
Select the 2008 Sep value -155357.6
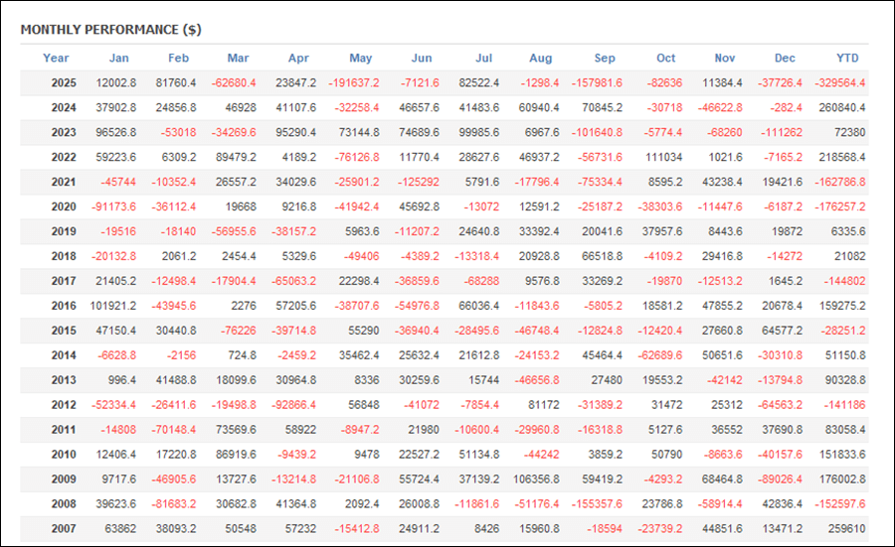point(597,504)
